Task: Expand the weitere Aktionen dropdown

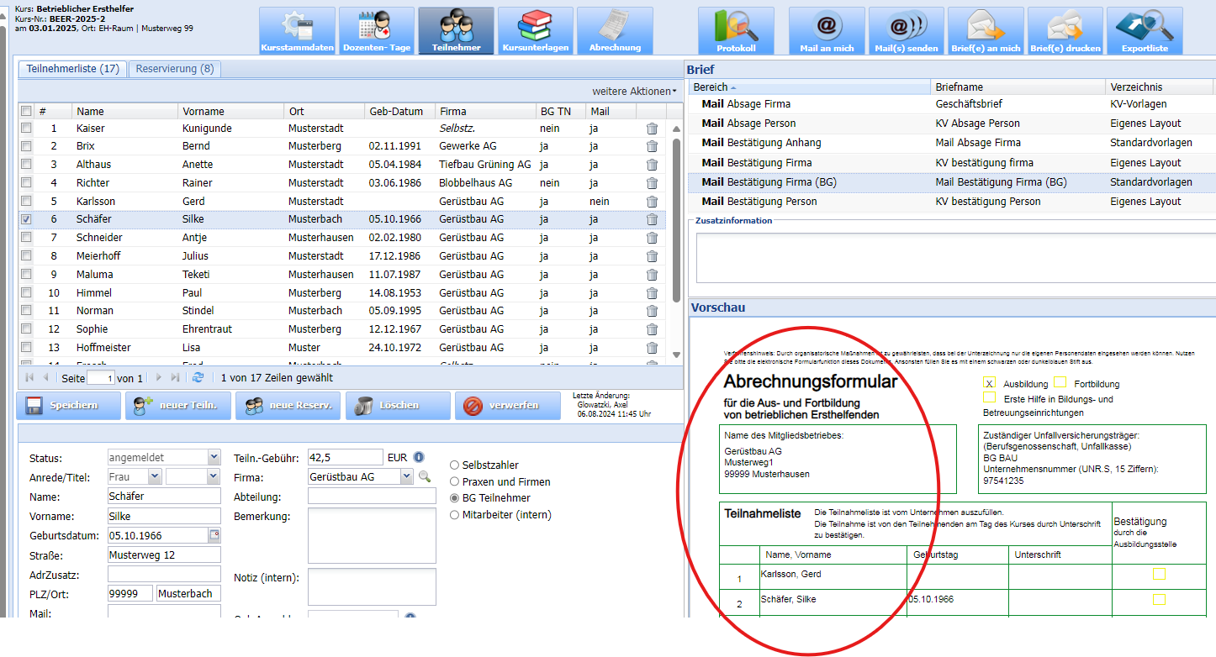Action: (634, 91)
